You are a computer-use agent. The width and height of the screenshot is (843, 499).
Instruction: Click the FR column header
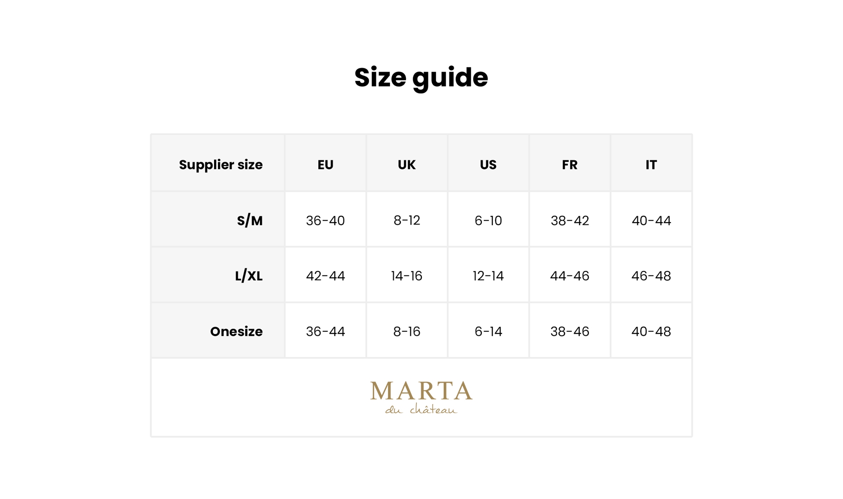[569, 164]
